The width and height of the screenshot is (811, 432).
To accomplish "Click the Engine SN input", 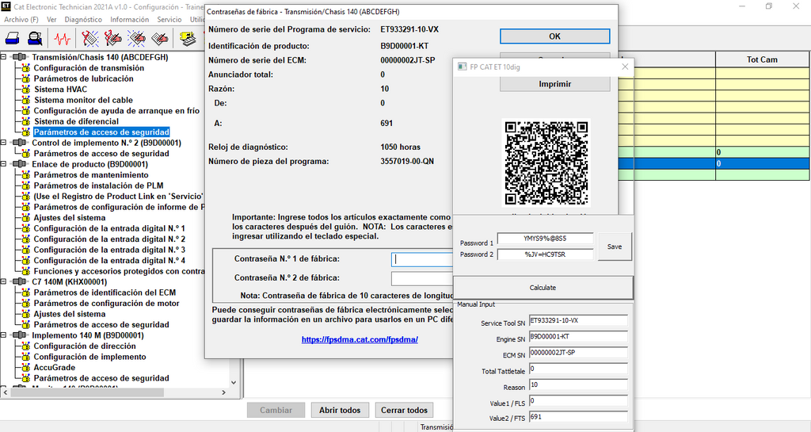I will coord(578,337).
